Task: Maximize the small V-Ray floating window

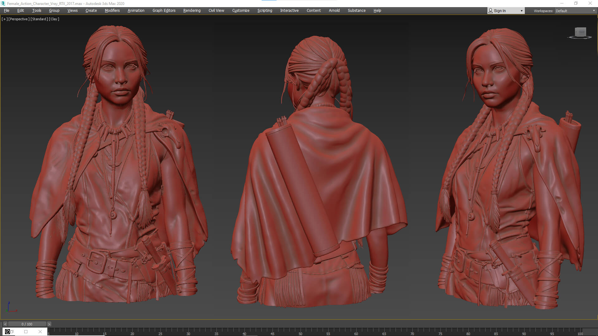Action: point(26,332)
